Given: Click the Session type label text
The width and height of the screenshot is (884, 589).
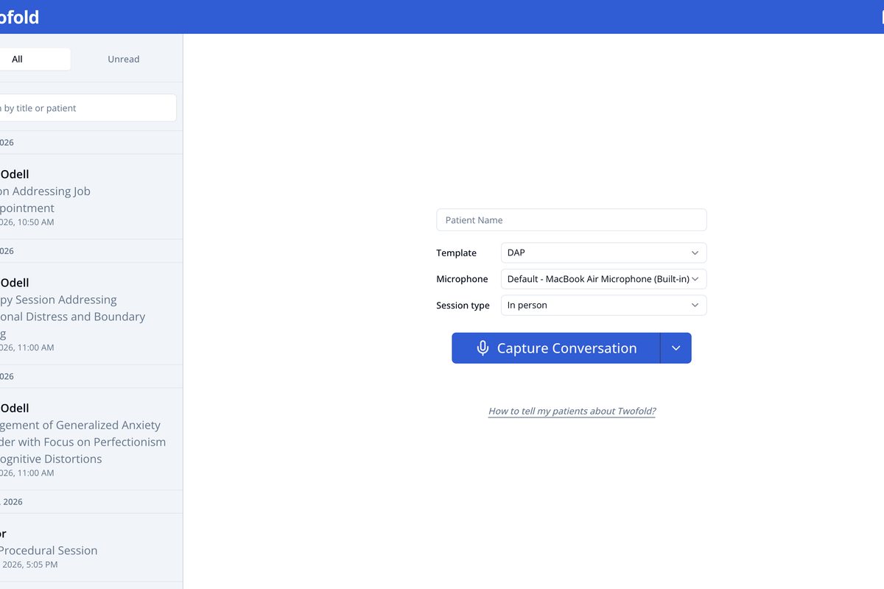Looking at the screenshot, I should click(x=463, y=305).
